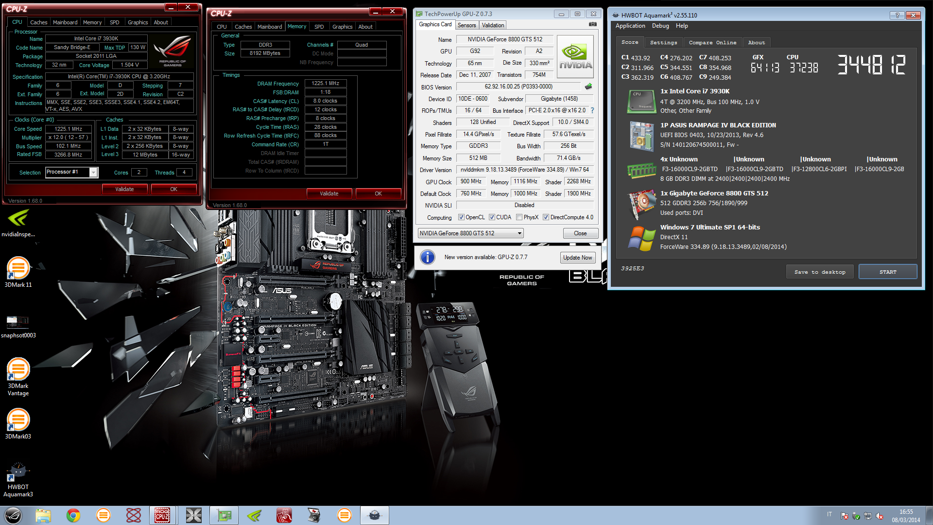Viewport: 933px width, 525px height.
Task: Open the GeForce 8800 GTS 512 GPU dropdown
Action: (470, 233)
